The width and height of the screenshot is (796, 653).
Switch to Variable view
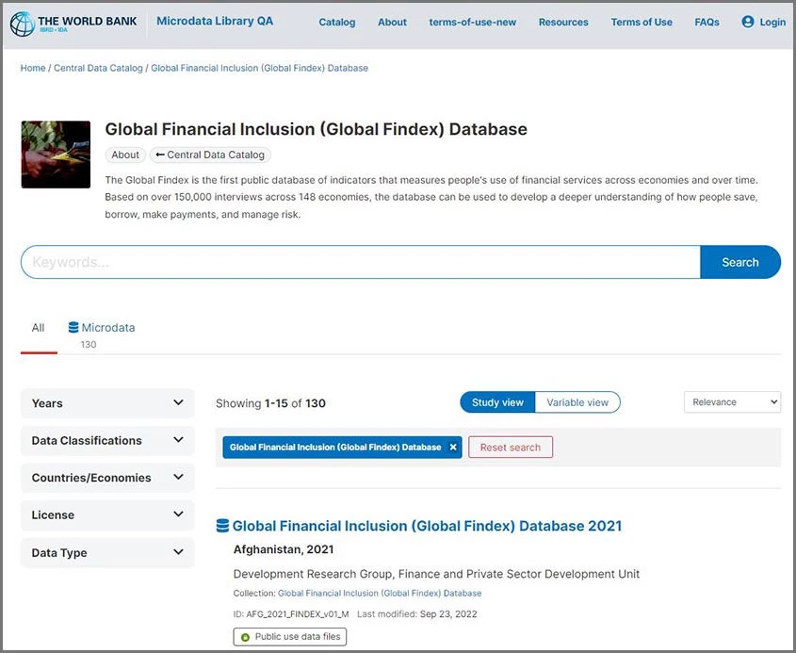[x=577, y=402]
